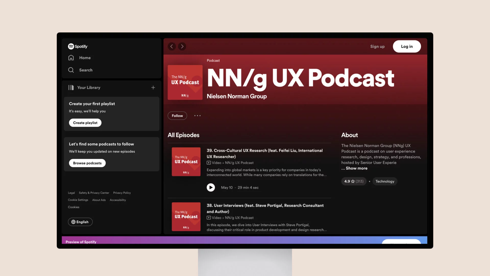This screenshot has height=276, width=490.
Task: Click the episode 39 podcast thumbnail
Action: [186, 162]
